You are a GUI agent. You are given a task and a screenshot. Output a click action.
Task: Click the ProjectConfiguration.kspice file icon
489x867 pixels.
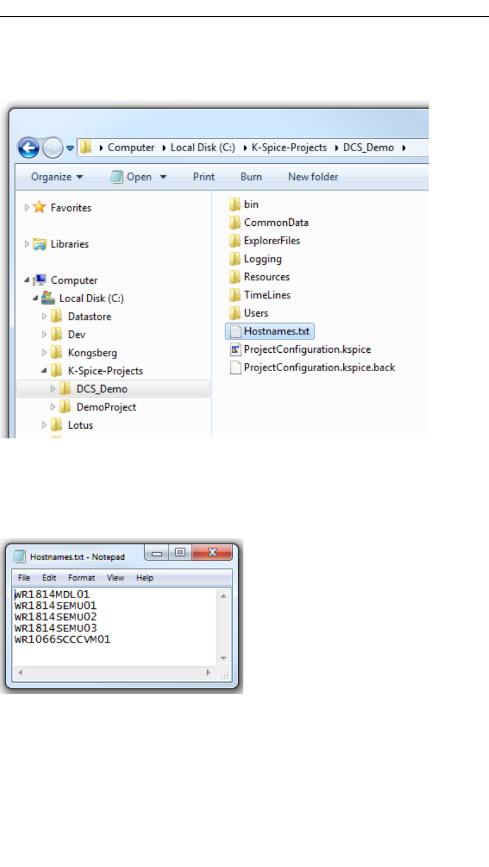click(x=235, y=349)
